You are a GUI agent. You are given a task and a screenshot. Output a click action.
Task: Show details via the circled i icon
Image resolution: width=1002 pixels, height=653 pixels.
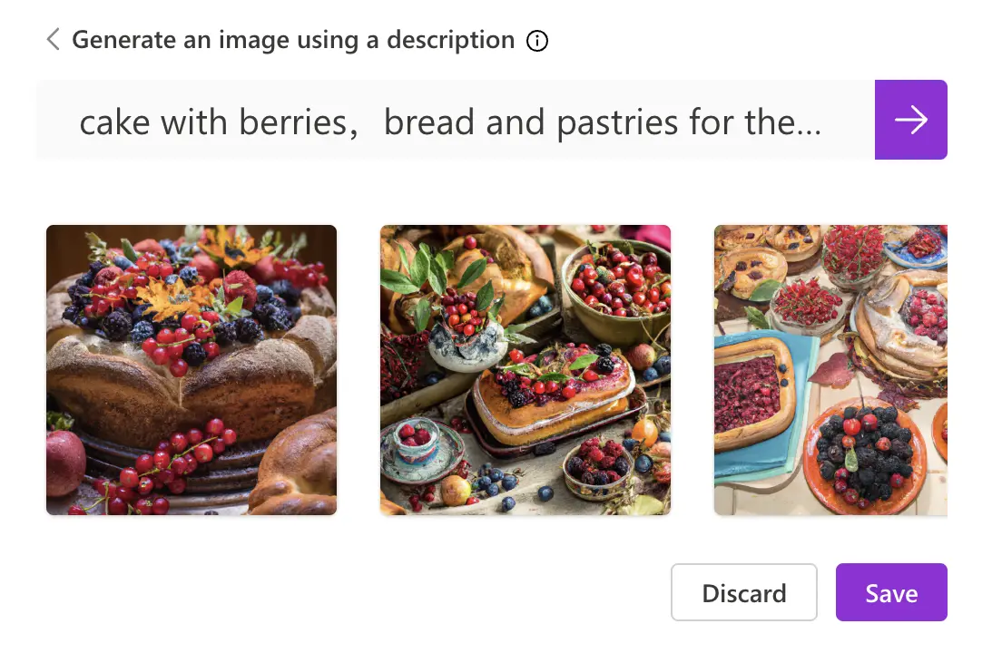[537, 41]
